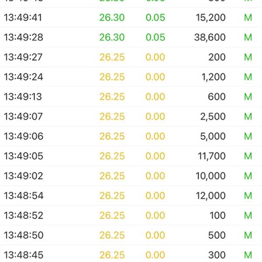This screenshot has height=262, width=262.
Task: Tap the M marker on 13:48:52 row
Action: pyautogui.click(x=248, y=215)
